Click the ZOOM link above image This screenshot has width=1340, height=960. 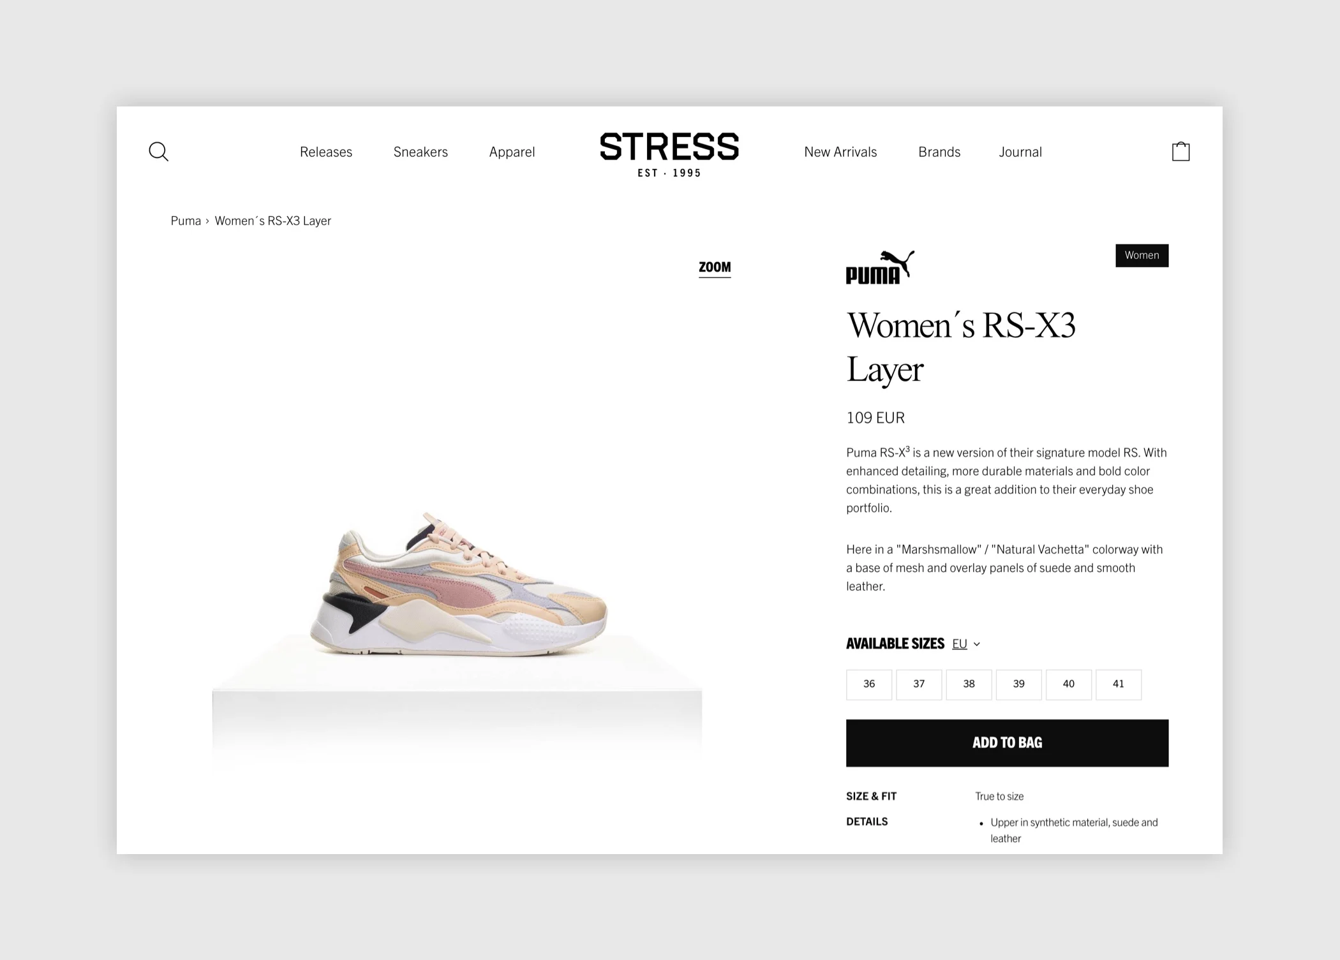715,268
